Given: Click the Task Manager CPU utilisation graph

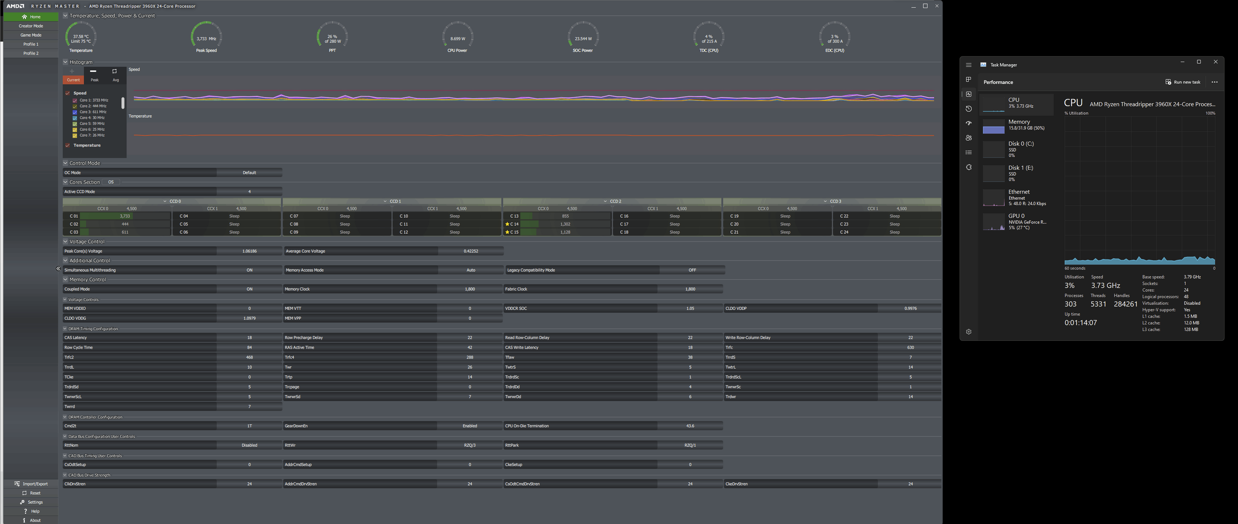Looking at the screenshot, I should click(x=1139, y=191).
